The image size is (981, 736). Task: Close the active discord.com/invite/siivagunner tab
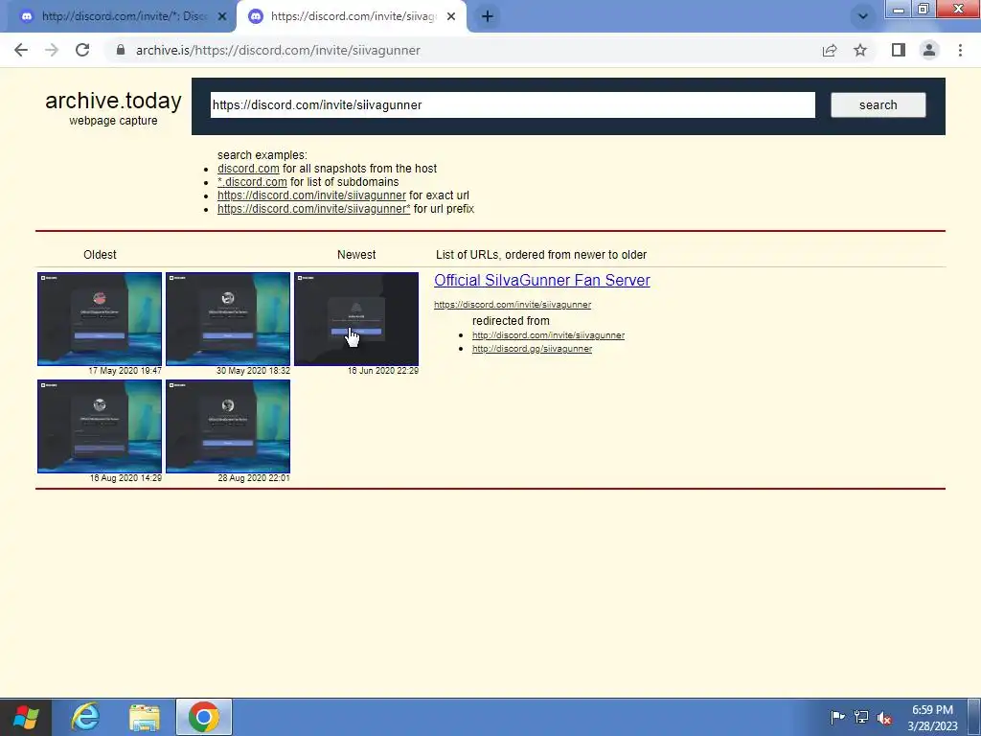pyautogui.click(x=451, y=17)
